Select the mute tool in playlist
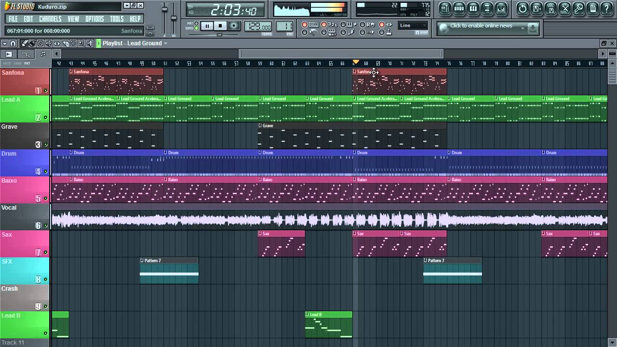The height and width of the screenshot is (347, 617). pyautogui.click(x=49, y=43)
